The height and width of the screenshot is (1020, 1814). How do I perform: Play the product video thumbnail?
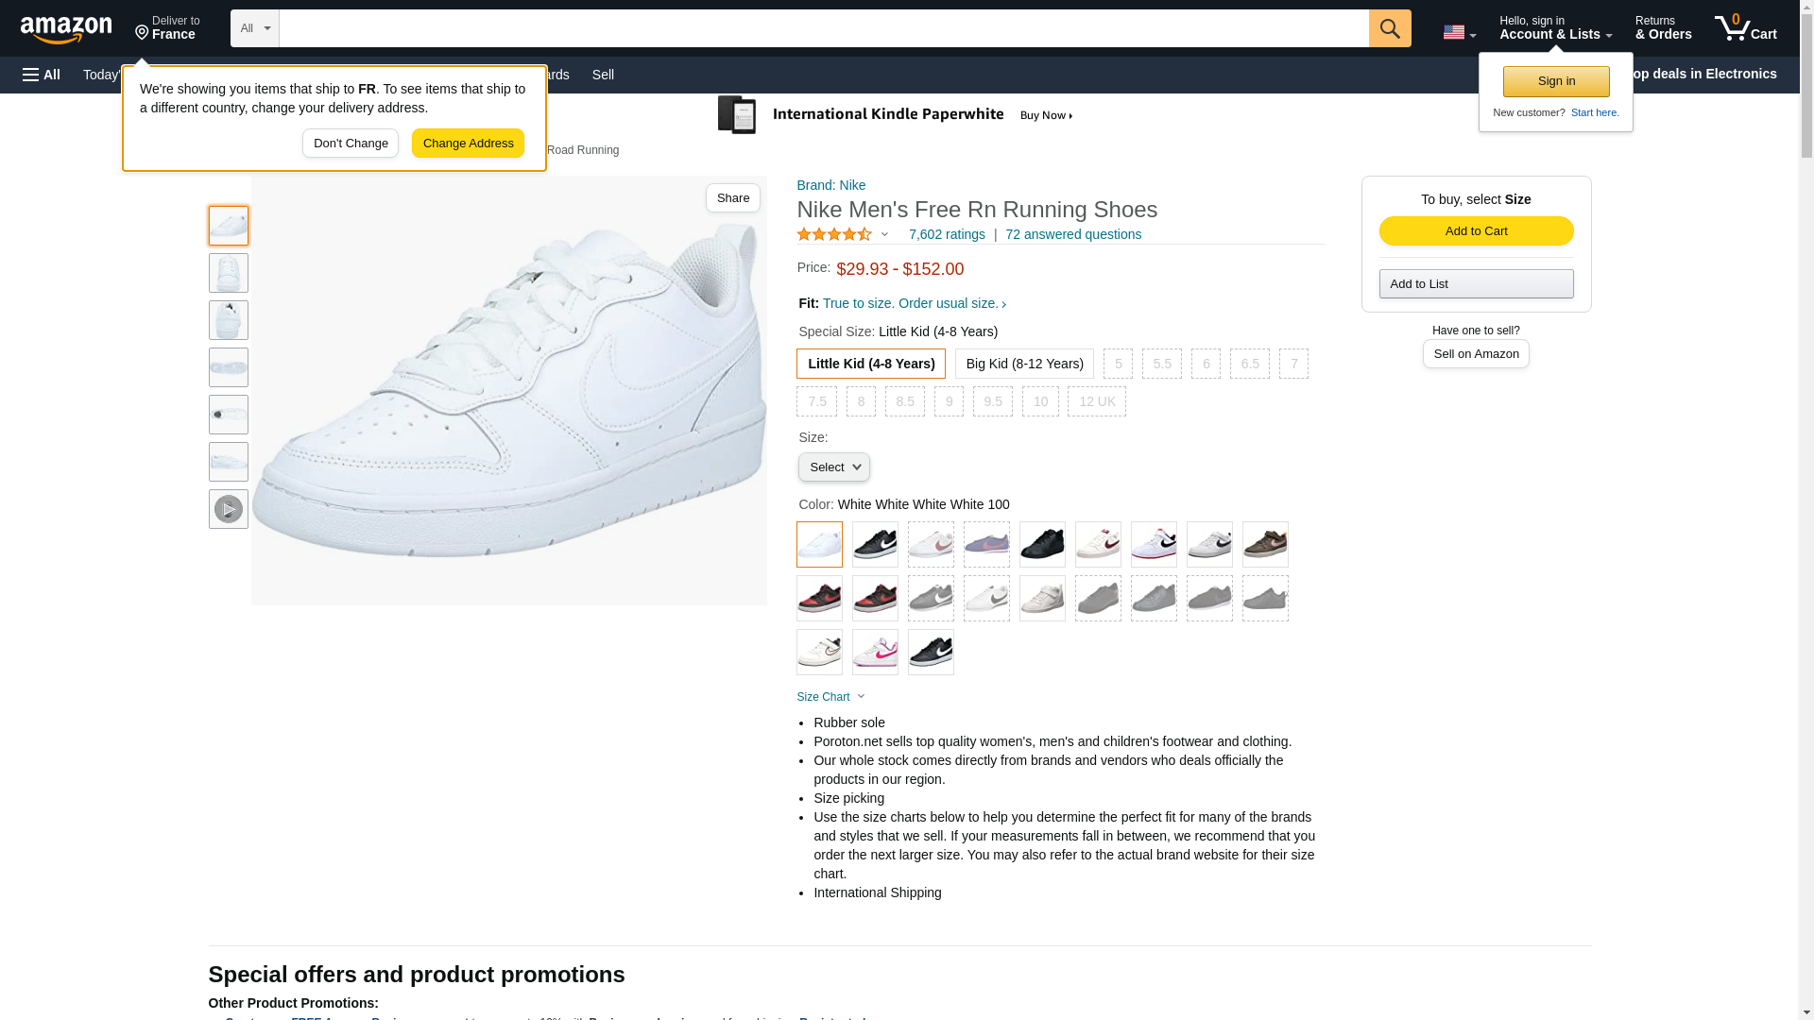tap(228, 509)
